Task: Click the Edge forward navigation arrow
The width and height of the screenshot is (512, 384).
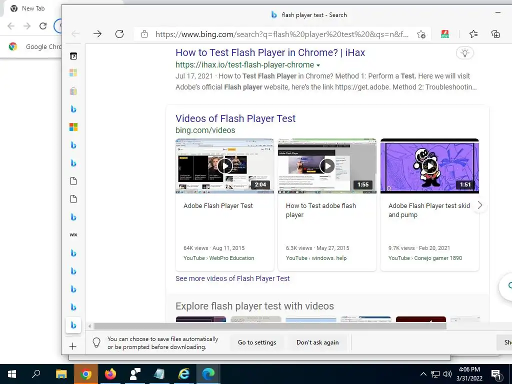Action: pyautogui.click(x=97, y=34)
